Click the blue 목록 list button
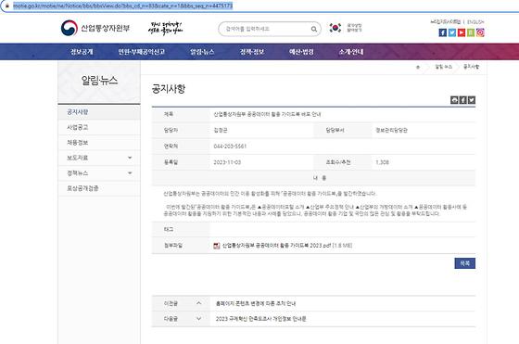 [464, 263]
